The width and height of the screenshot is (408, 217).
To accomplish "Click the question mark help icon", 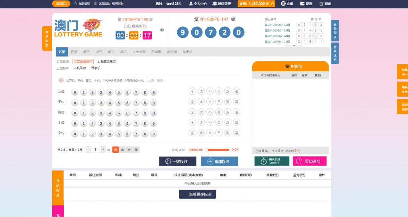I will pos(61,80).
